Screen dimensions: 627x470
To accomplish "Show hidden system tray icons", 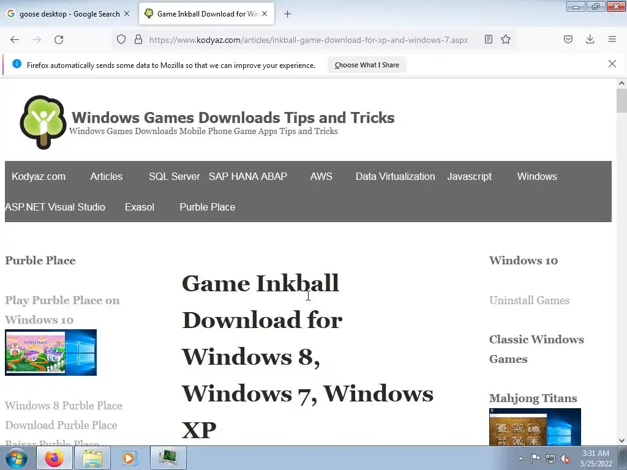I will pos(520,458).
